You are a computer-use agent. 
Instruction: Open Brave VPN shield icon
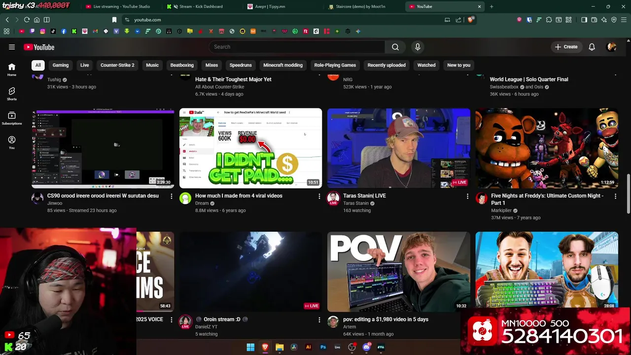point(614,20)
